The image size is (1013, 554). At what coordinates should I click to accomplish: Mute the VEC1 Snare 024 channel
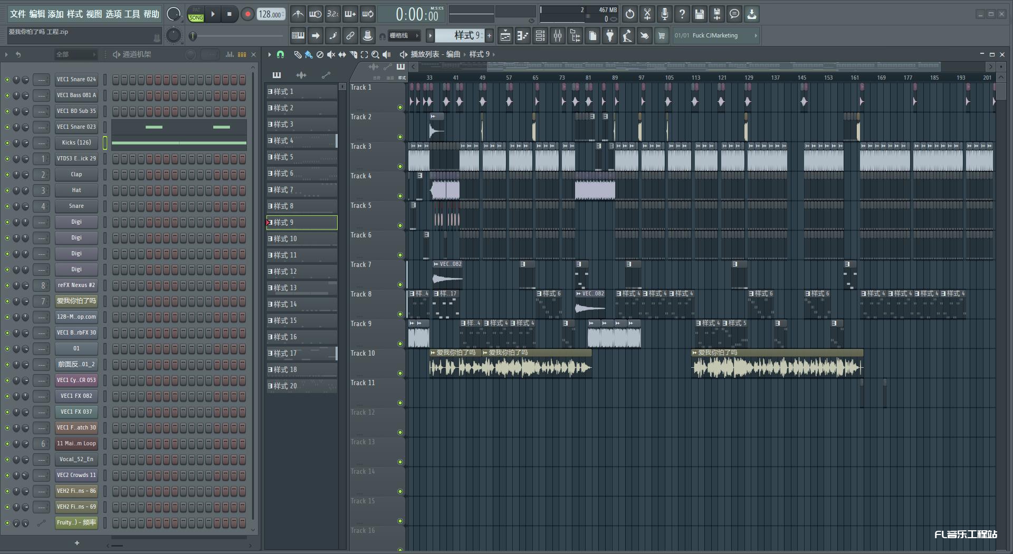(x=7, y=80)
